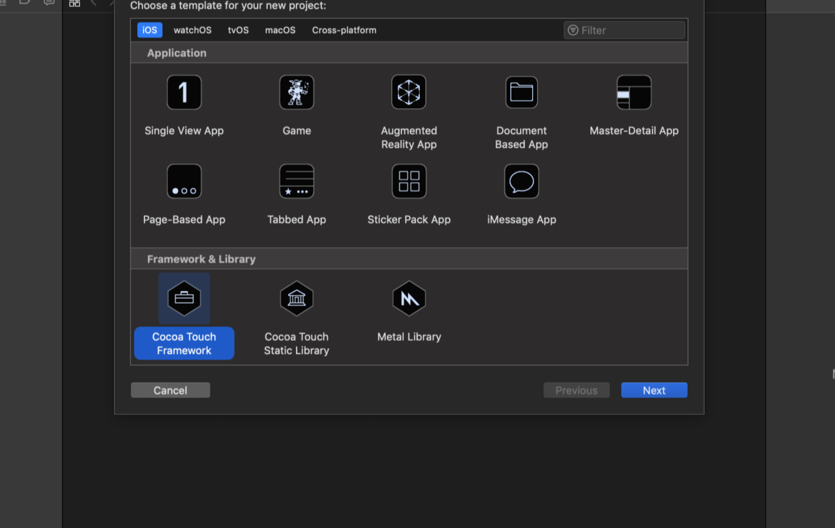This screenshot has width=835, height=528.
Task: Select the Master-Detail App template icon
Action: [x=634, y=92]
